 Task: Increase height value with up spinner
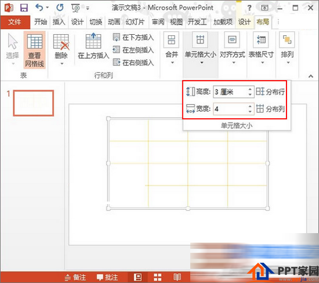(250, 89)
